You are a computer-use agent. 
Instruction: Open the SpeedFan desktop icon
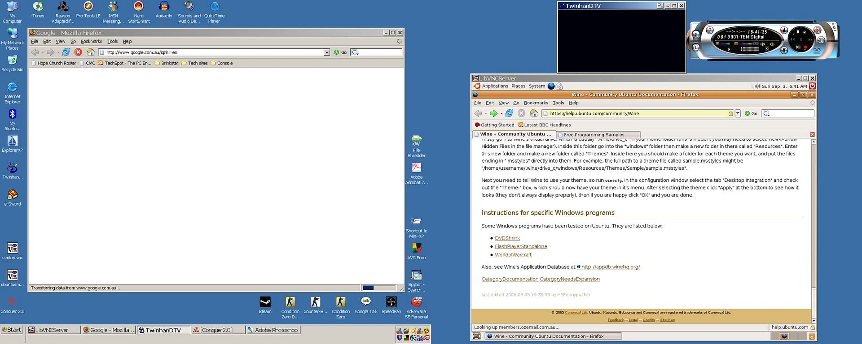391,305
